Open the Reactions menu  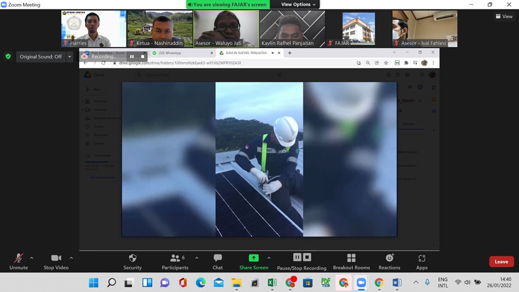tap(389, 258)
